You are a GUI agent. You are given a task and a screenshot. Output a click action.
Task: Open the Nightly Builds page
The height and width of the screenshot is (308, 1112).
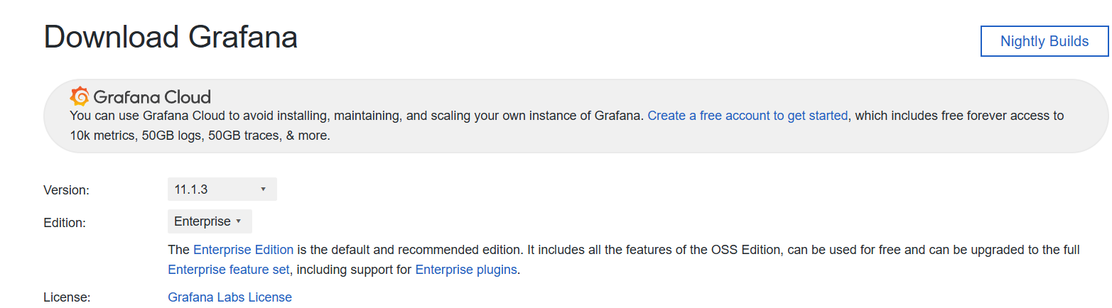[x=1044, y=41]
